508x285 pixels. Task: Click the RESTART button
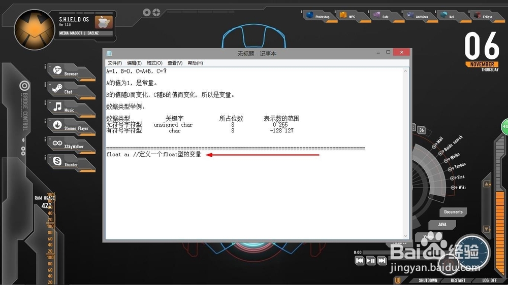tap(458, 280)
